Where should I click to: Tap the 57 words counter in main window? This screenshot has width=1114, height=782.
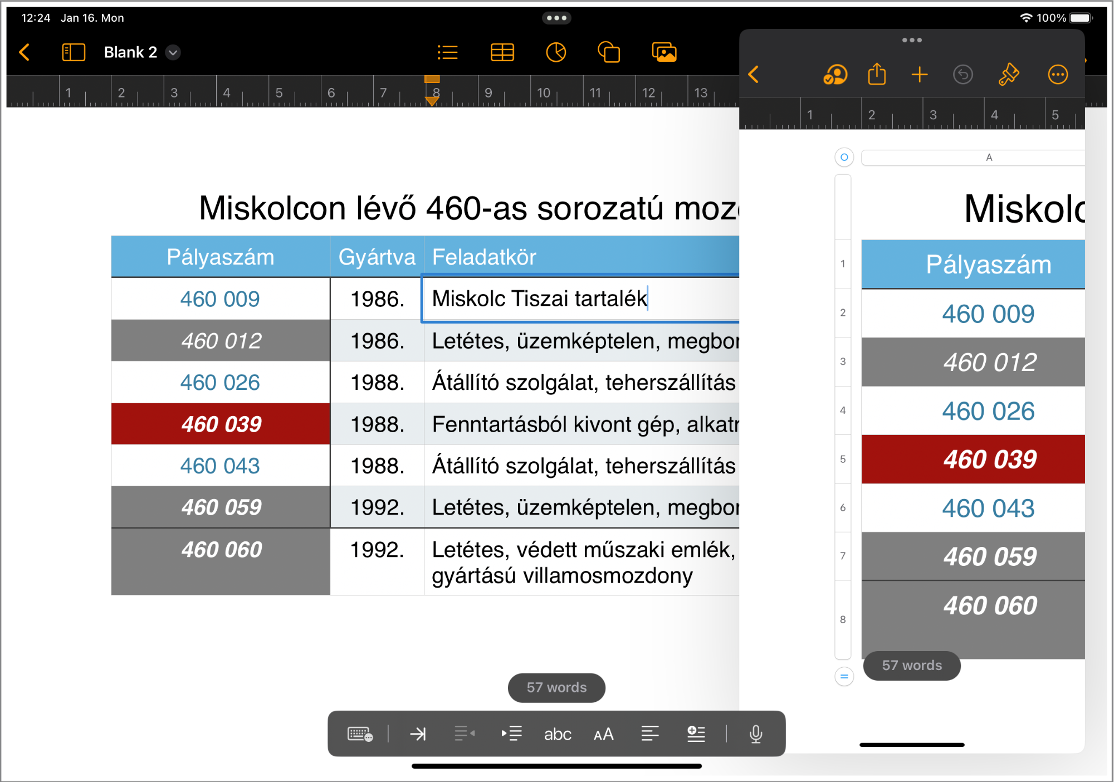(556, 688)
